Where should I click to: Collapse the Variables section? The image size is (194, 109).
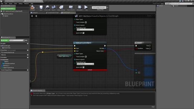pos(1,58)
